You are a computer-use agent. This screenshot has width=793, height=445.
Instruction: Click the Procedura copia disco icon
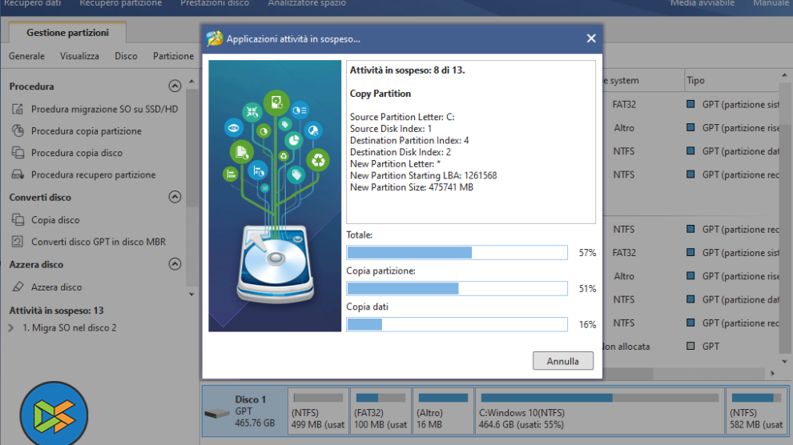(x=18, y=153)
